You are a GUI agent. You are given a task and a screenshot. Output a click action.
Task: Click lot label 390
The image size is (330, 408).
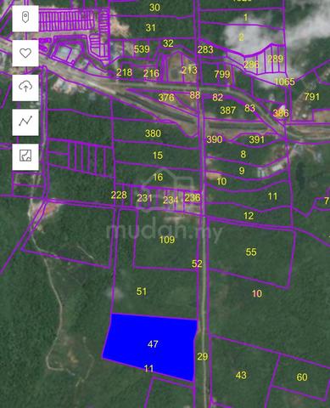click(x=215, y=139)
